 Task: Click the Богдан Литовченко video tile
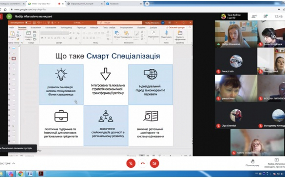coord(271,88)
